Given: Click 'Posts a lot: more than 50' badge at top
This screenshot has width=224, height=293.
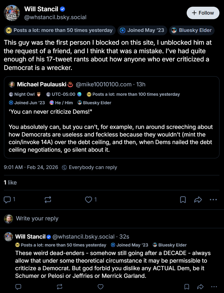Looking at the screenshot, I should click(x=59, y=30).
